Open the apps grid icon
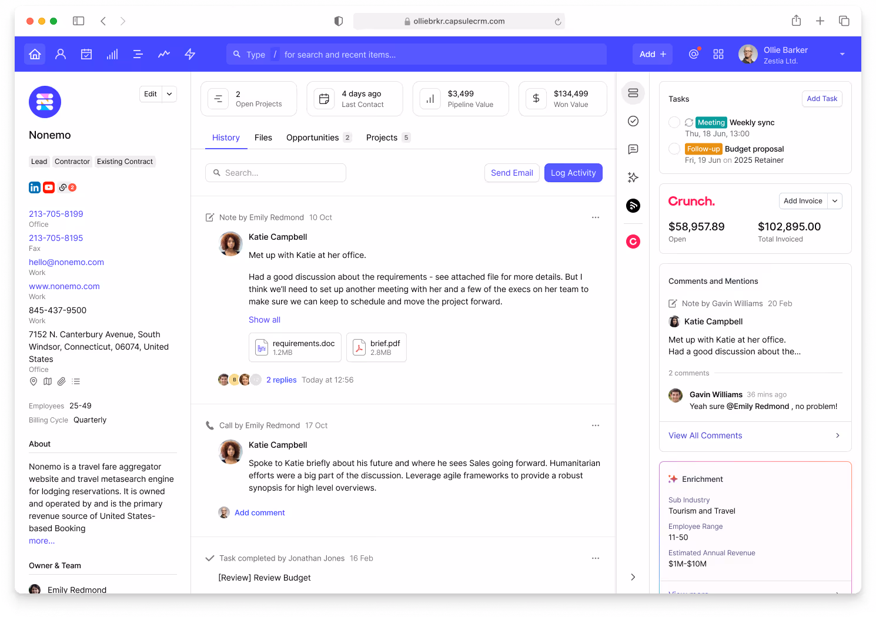 click(718, 54)
